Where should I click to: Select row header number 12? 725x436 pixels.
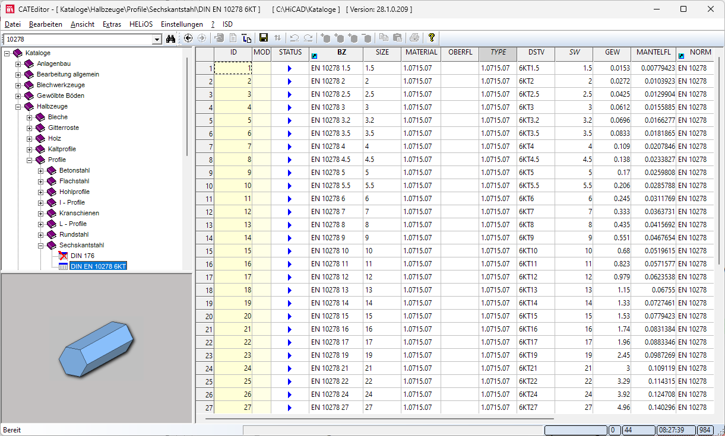(x=205, y=212)
